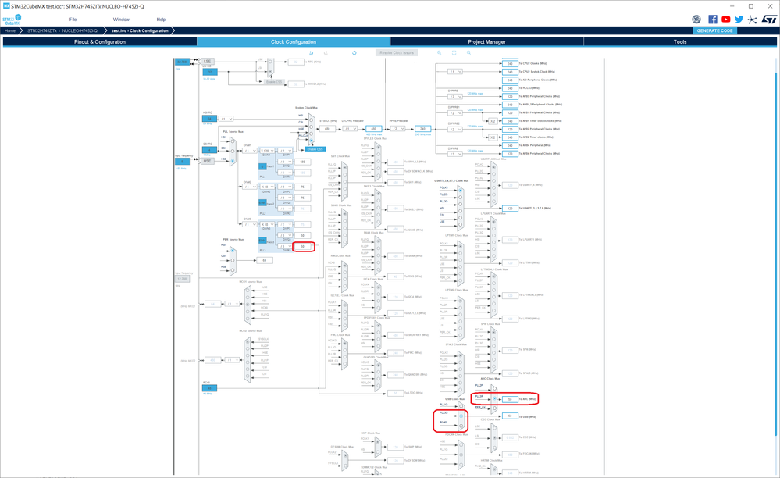Click the Resolve Clock Issues button
780x478 pixels.
point(397,53)
